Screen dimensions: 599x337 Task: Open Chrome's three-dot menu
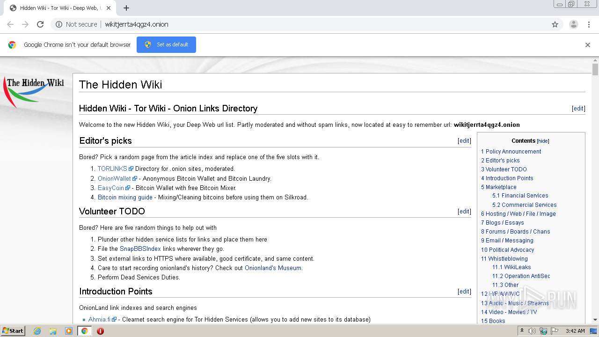click(x=589, y=24)
